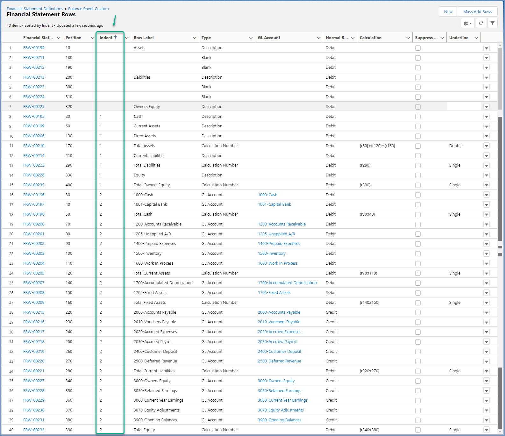The image size is (505, 436).
Task: Click the Indent sort arrow icon
Action: click(116, 37)
